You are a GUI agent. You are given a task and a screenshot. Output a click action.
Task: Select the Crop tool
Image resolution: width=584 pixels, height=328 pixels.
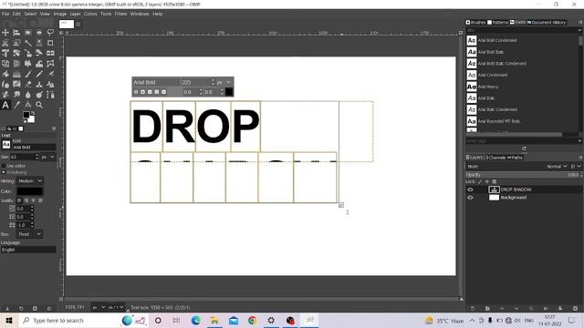click(x=50, y=43)
